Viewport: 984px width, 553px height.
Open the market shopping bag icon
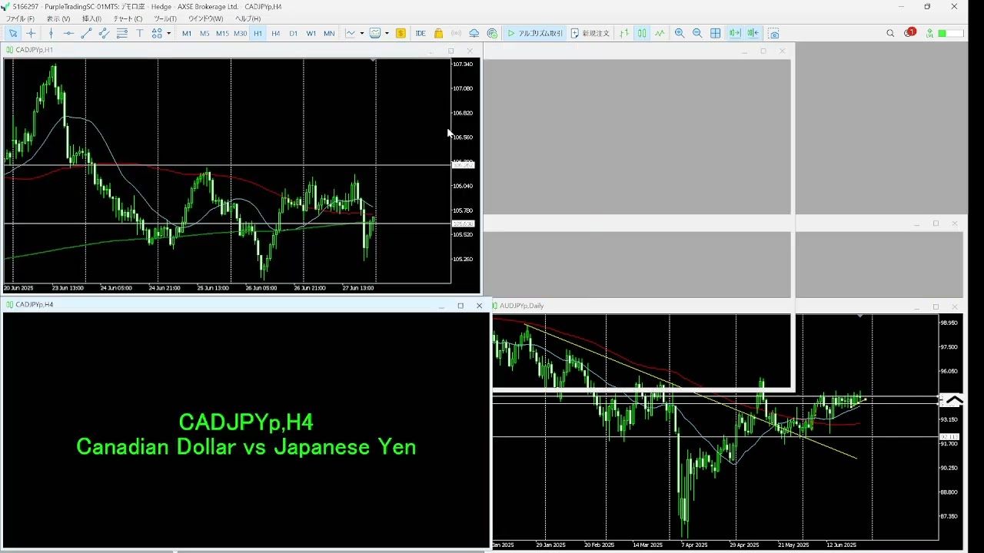pyautogui.click(x=438, y=33)
